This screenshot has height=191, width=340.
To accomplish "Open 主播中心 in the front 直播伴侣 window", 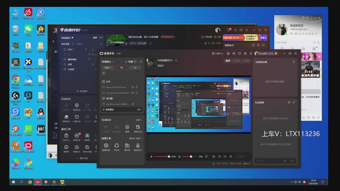I will pyautogui.click(x=218, y=53).
